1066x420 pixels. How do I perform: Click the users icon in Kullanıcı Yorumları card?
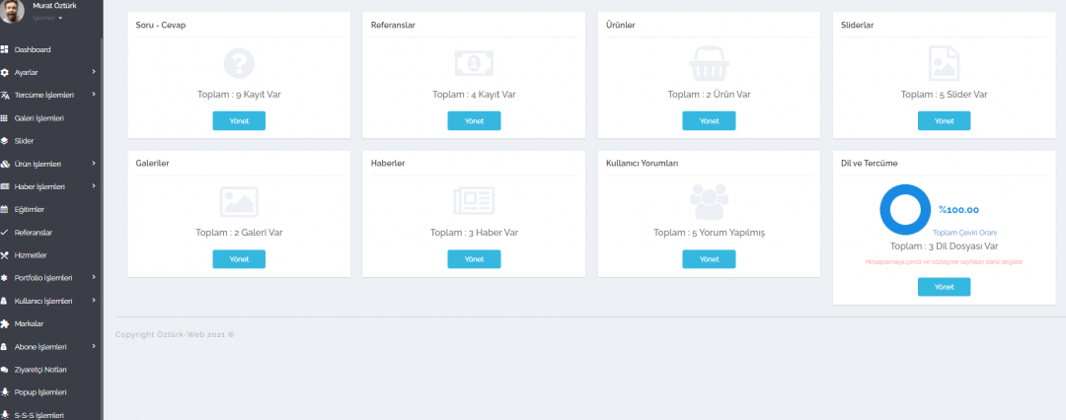click(709, 202)
